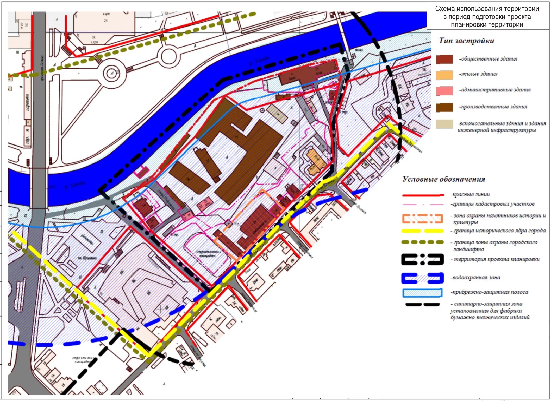
Task: Click the label 'территория проекта планировки'
Action: (497, 259)
